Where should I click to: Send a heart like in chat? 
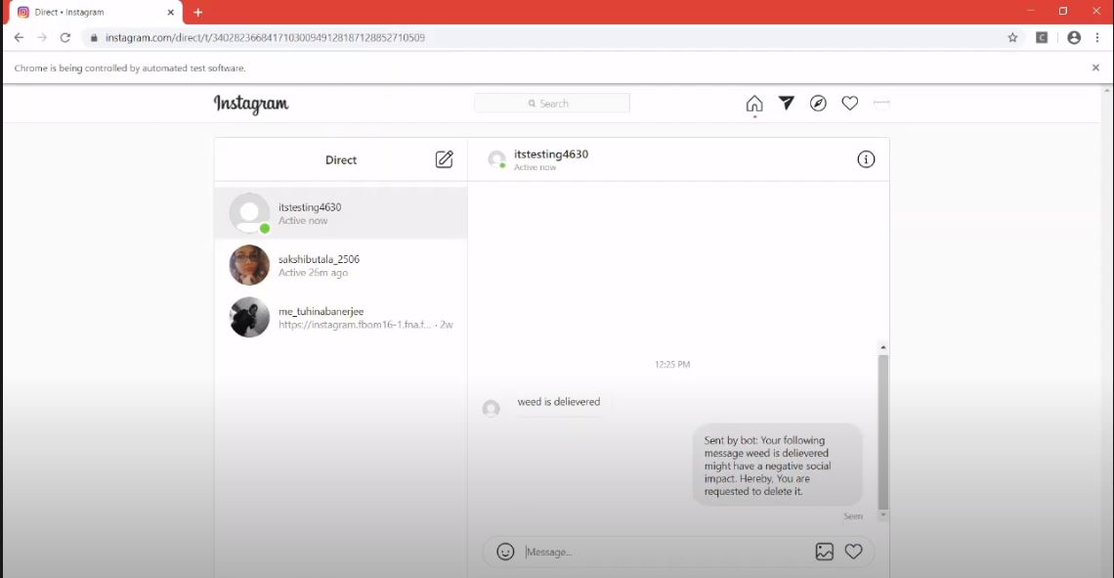pyautogui.click(x=853, y=552)
